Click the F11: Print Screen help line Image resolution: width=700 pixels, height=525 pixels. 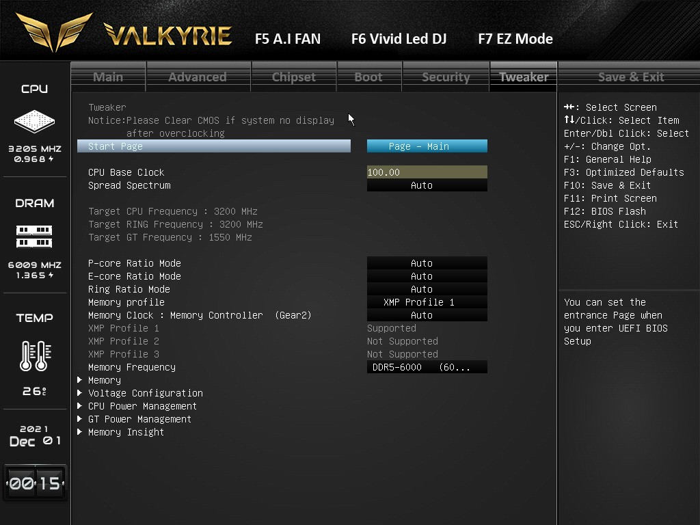610,198
